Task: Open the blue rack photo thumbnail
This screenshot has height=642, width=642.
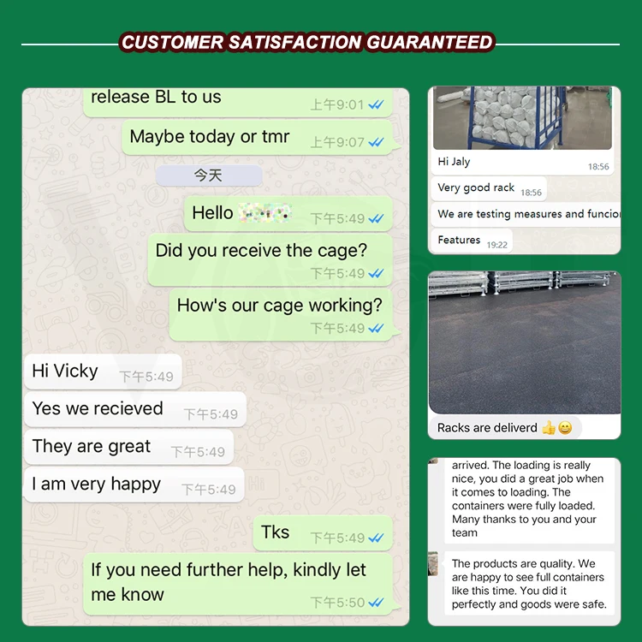Action: point(522,118)
